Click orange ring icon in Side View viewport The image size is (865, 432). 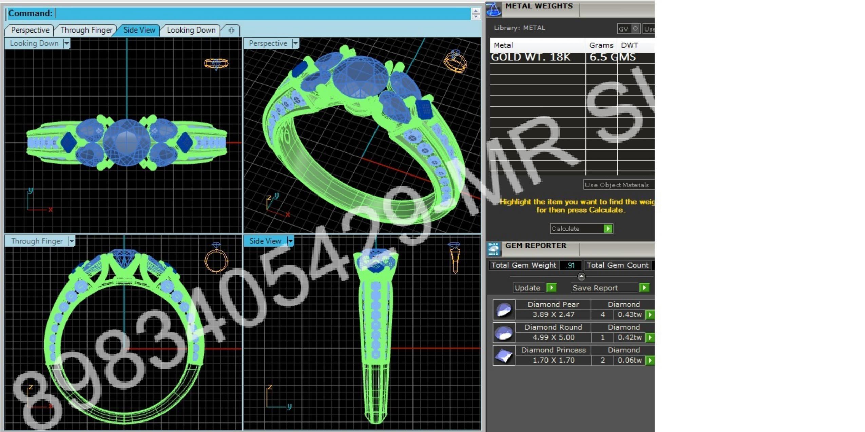pyautogui.click(x=454, y=258)
